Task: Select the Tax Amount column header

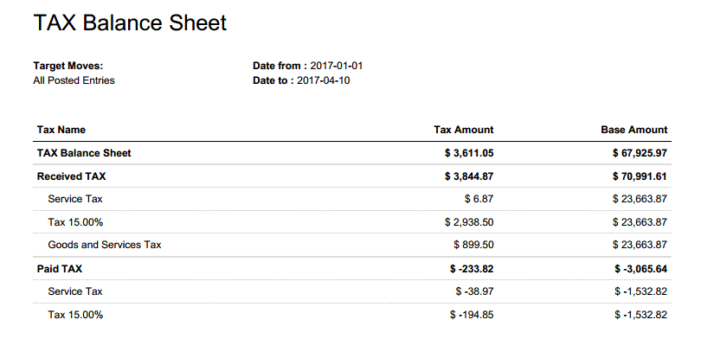Action: click(464, 130)
